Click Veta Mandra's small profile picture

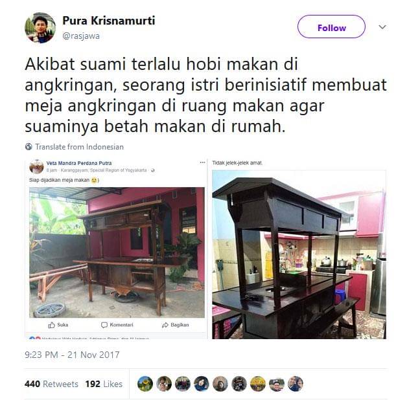click(36, 166)
